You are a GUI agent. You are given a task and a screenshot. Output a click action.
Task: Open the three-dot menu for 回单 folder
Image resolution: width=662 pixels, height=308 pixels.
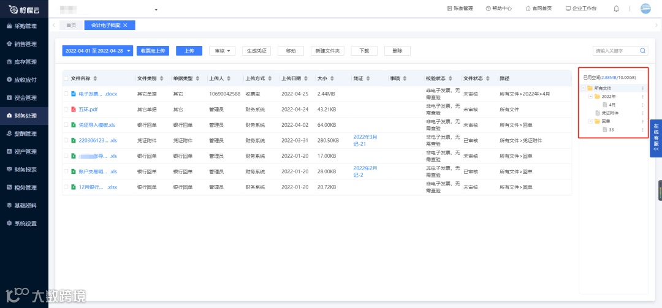[642, 121]
